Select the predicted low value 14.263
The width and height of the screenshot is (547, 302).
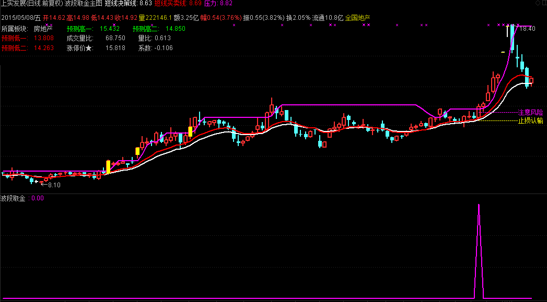(x=44, y=47)
